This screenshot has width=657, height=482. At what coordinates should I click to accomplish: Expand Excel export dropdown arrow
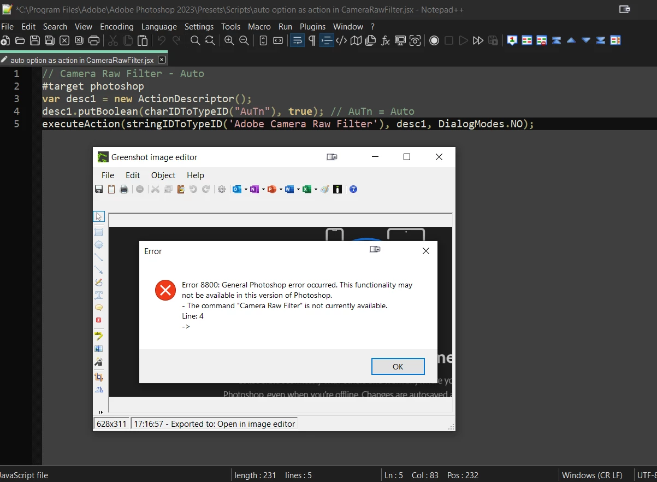pyautogui.click(x=316, y=190)
